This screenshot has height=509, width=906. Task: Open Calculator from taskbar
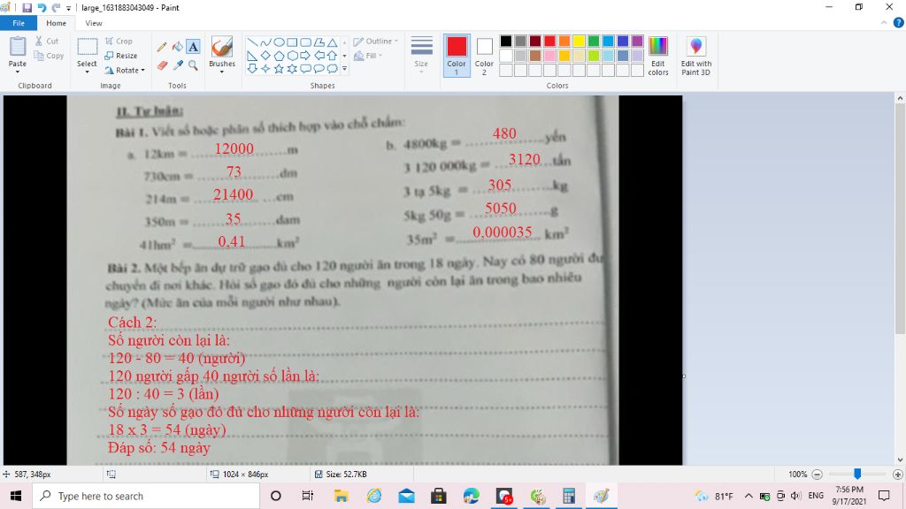point(569,496)
